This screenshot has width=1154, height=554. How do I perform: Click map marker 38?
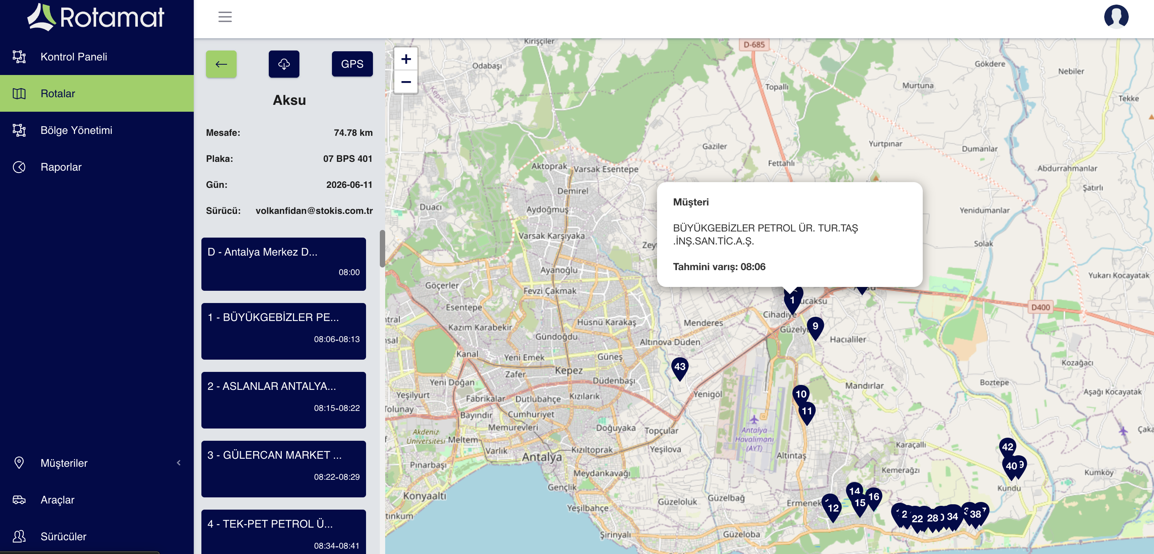975,516
